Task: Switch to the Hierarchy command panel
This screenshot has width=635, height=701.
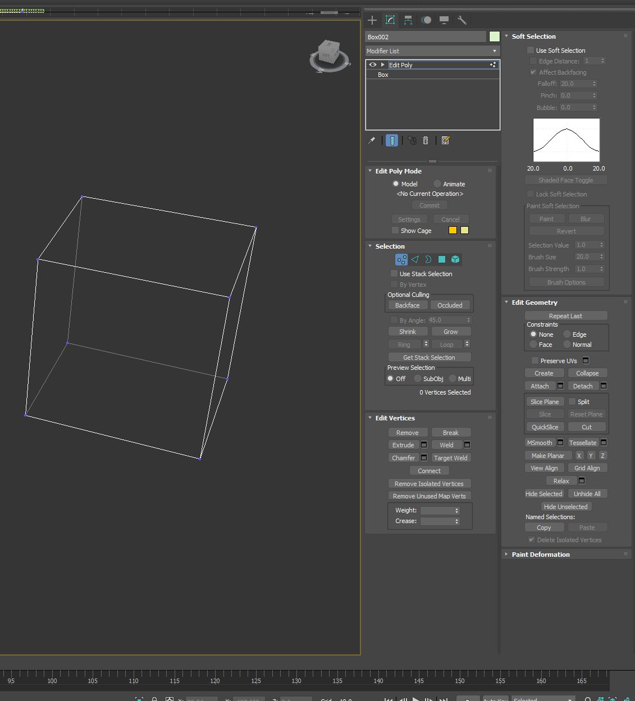Action: click(408, 20)
